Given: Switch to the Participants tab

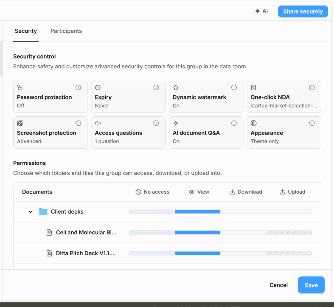Looking at the screenshot, I should tap(66, 31).
